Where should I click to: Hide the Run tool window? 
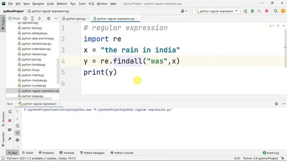283,104
